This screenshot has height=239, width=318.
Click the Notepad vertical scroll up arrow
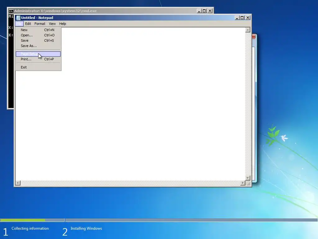tap(248, 30)
